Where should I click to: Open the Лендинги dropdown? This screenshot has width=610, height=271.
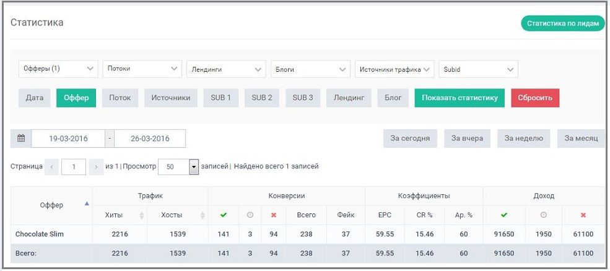227,69
